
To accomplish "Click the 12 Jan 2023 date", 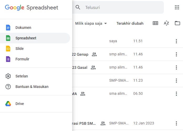I will pos(144,123).
